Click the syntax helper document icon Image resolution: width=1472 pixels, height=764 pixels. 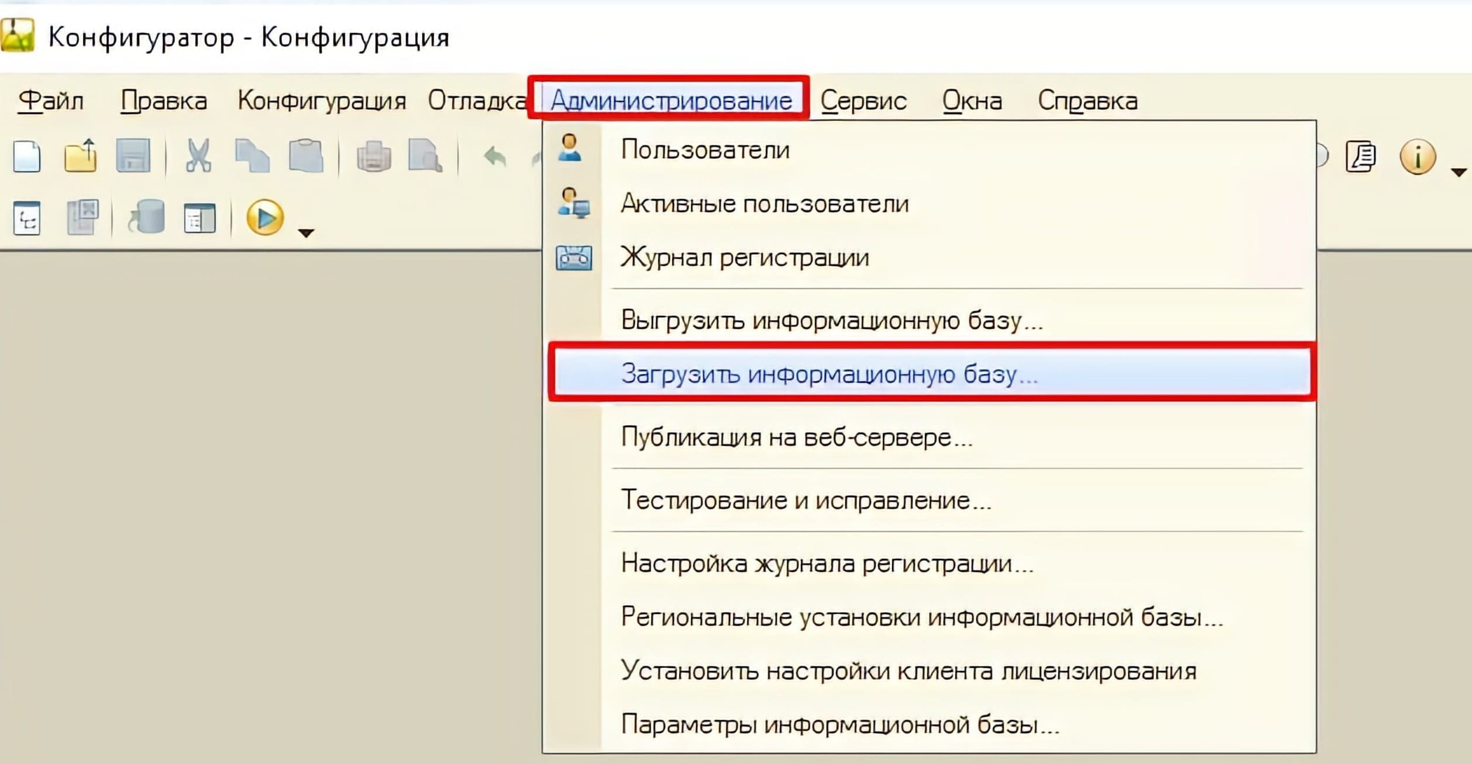coord(1360,157)
